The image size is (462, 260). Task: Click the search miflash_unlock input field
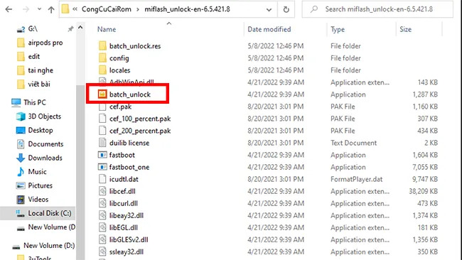[x=377, y=9]
